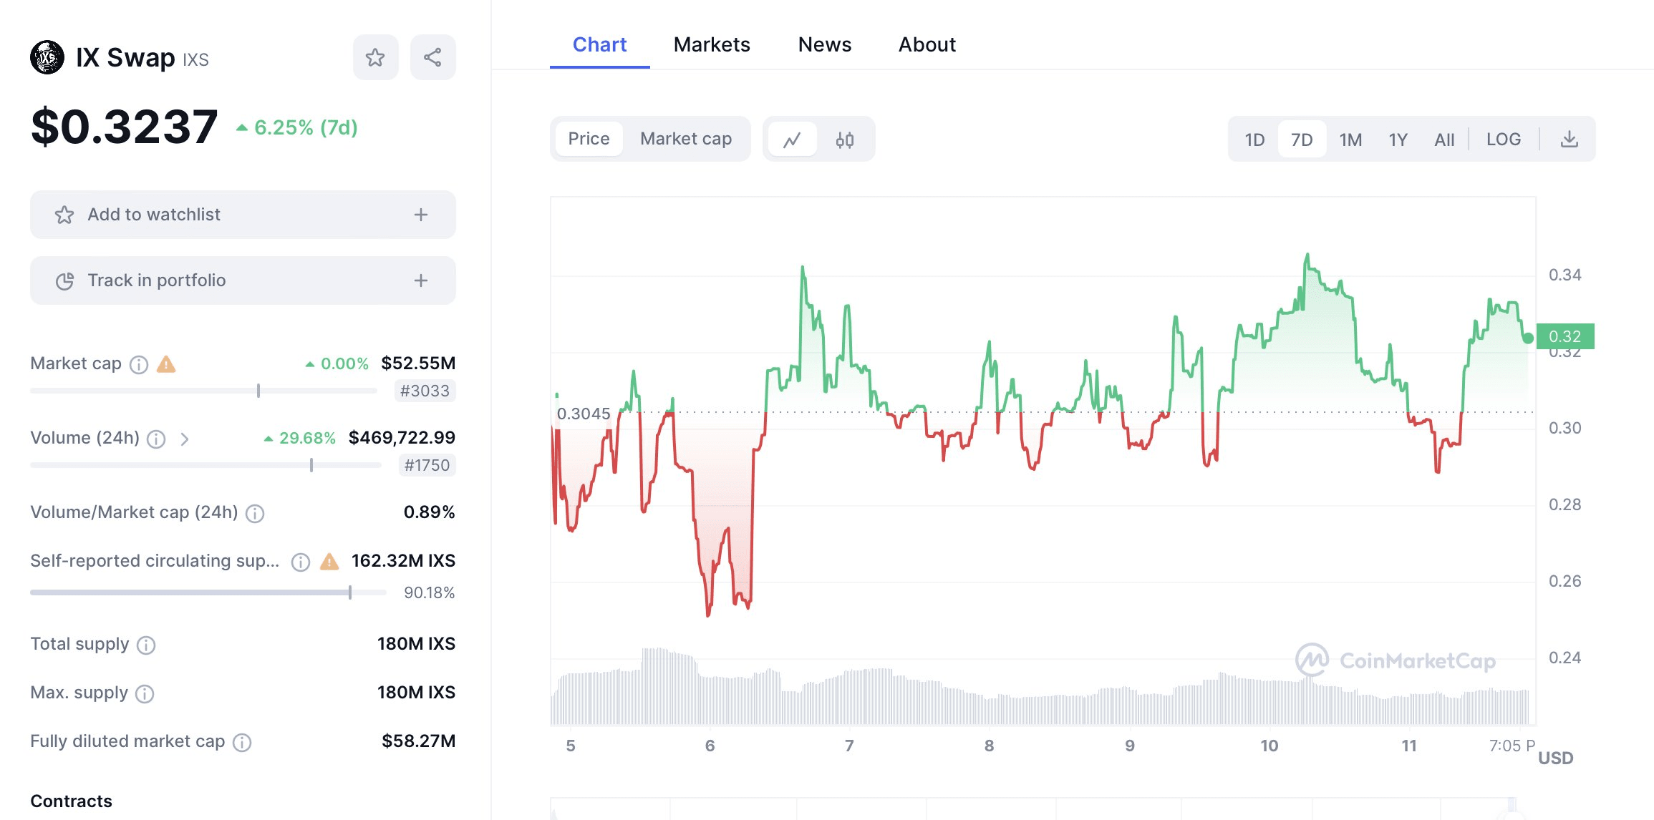
Task: Open Total supply info tooltip icon
Action: pyautogui.click(x=146, y=645)
